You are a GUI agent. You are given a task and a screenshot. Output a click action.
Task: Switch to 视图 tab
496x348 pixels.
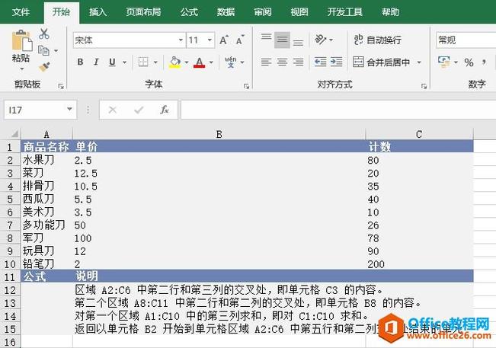(x=299, y=12)
